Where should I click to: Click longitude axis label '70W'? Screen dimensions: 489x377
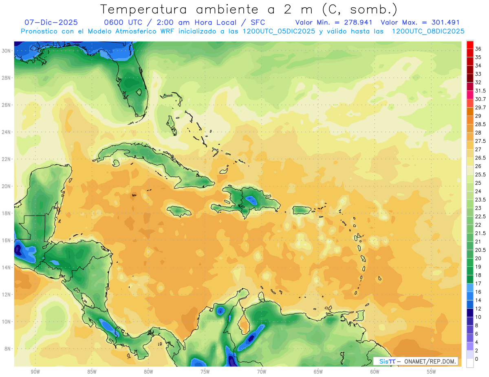[262, 372]
